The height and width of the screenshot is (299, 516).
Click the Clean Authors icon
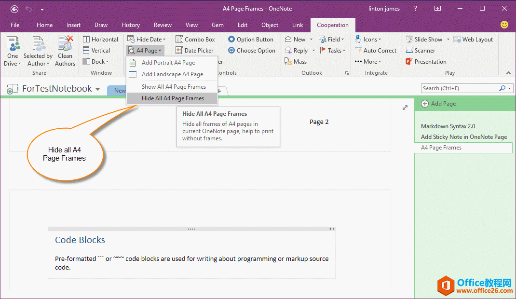pyautogui.click(x=65, y=44)
